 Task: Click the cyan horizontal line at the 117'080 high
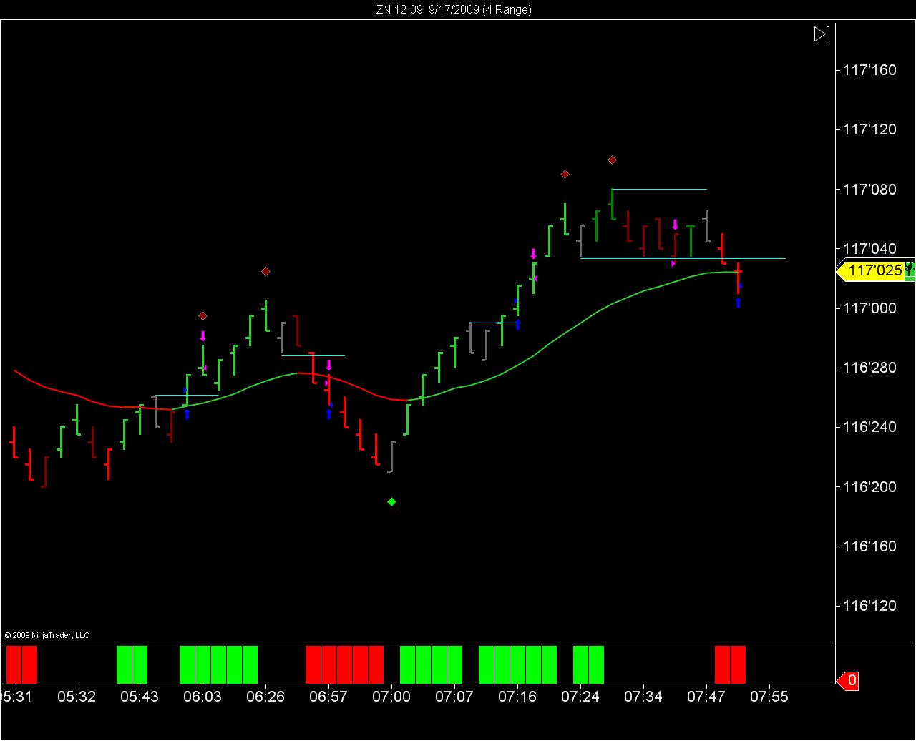659,189
